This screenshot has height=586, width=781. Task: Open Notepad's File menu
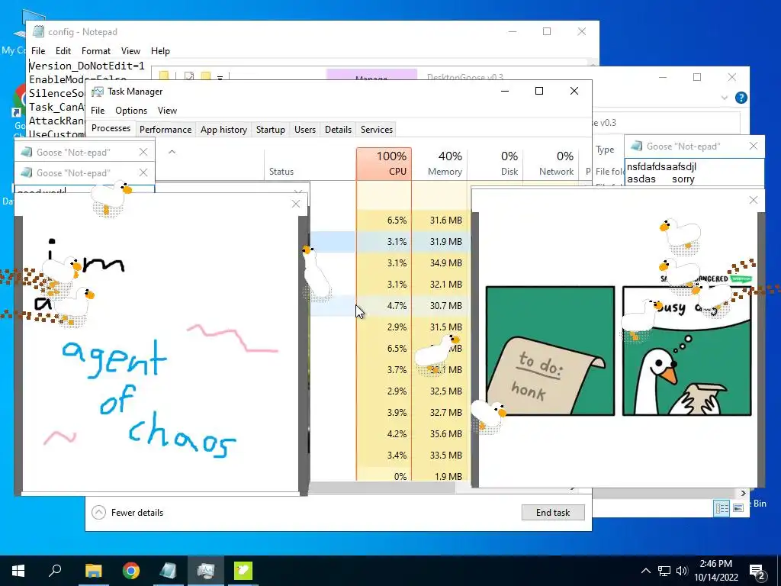38,51
